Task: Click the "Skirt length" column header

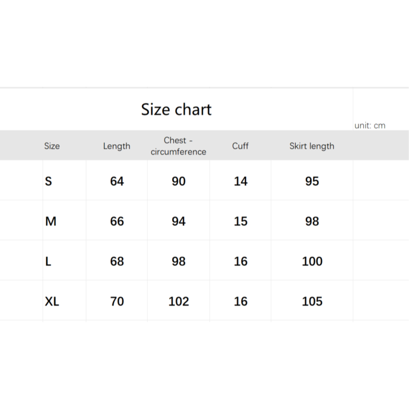Action: (312, 146)
